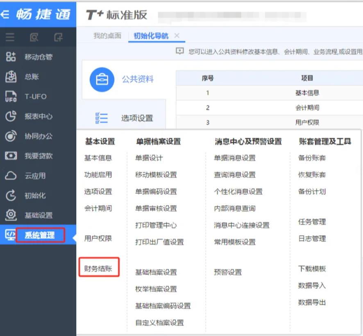Click the 移动仓管 sidebar icon
Viewport: 363px width, 336px height.
click(x=11, y=57)
